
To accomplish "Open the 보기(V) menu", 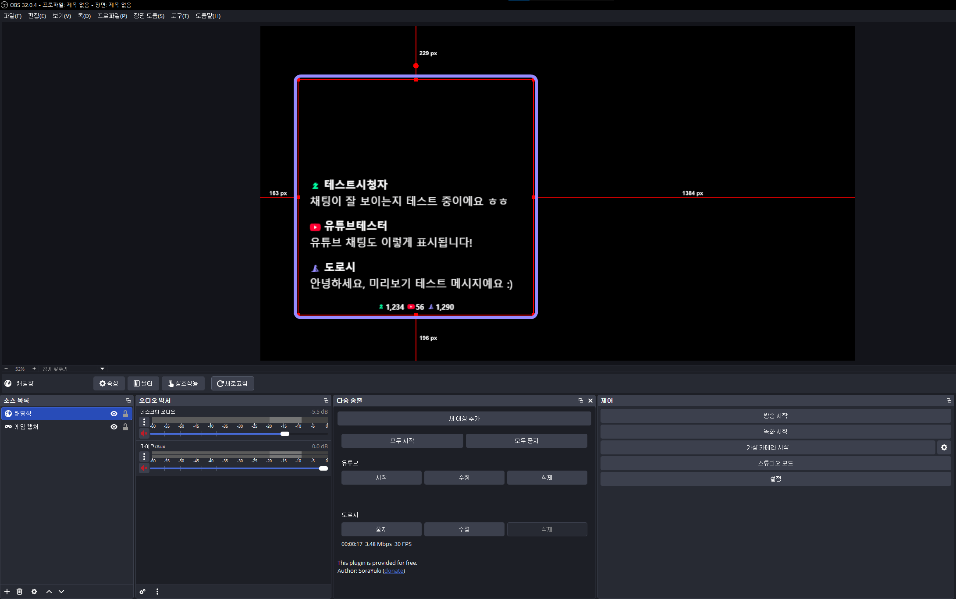I will [62, 16].
